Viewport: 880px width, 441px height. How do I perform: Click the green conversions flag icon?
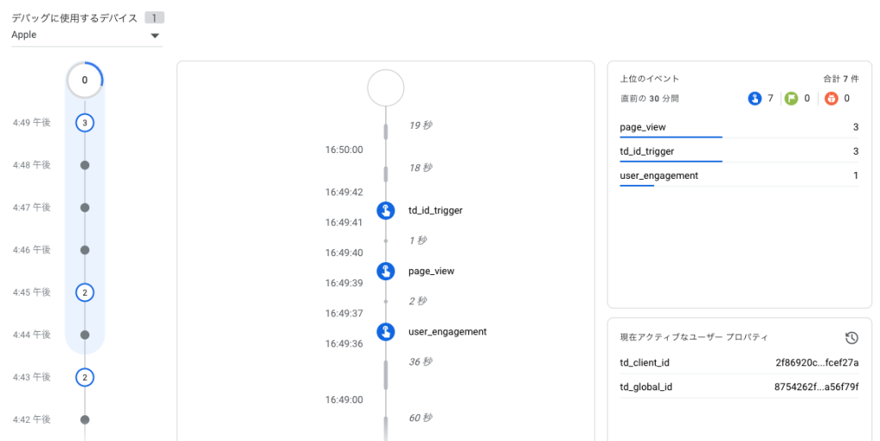(x=791, y=99)
